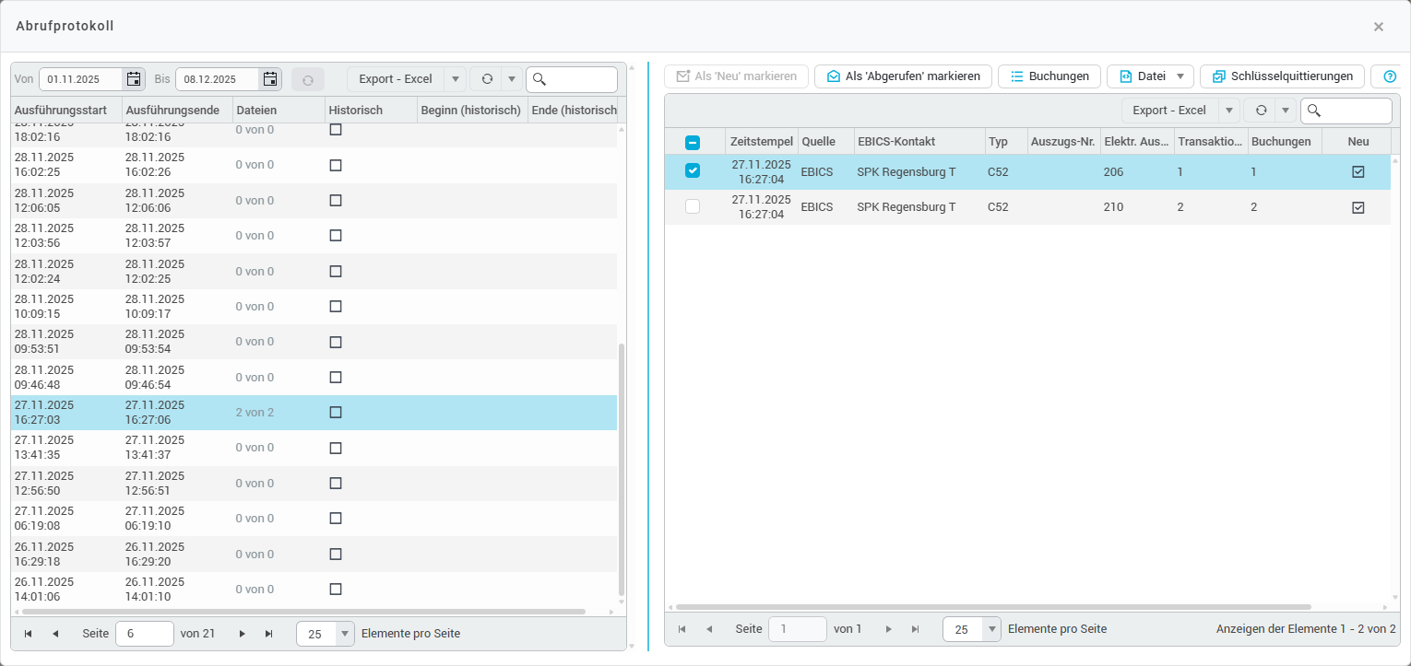Click the left page number field showing 6
This screenshot has height=666, width=1411.
[x=144, y=634]
